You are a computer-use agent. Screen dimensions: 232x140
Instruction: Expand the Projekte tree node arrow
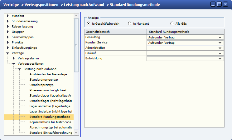tap(8, 42)
